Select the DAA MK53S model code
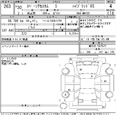 [83, 13]
